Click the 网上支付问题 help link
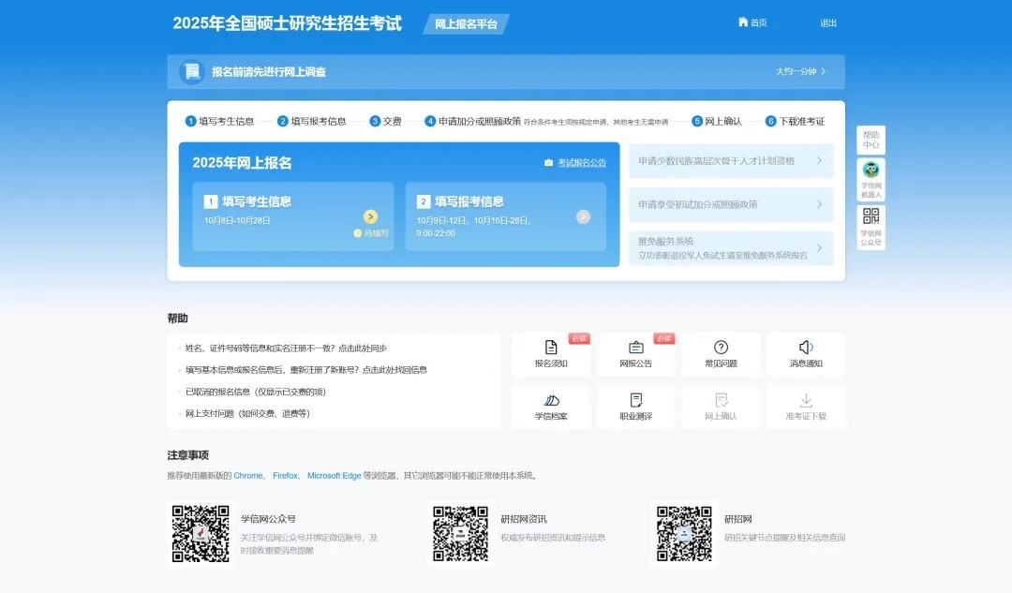The width and height of the screenshot is (1012, 593). click(x=247, y=413)
